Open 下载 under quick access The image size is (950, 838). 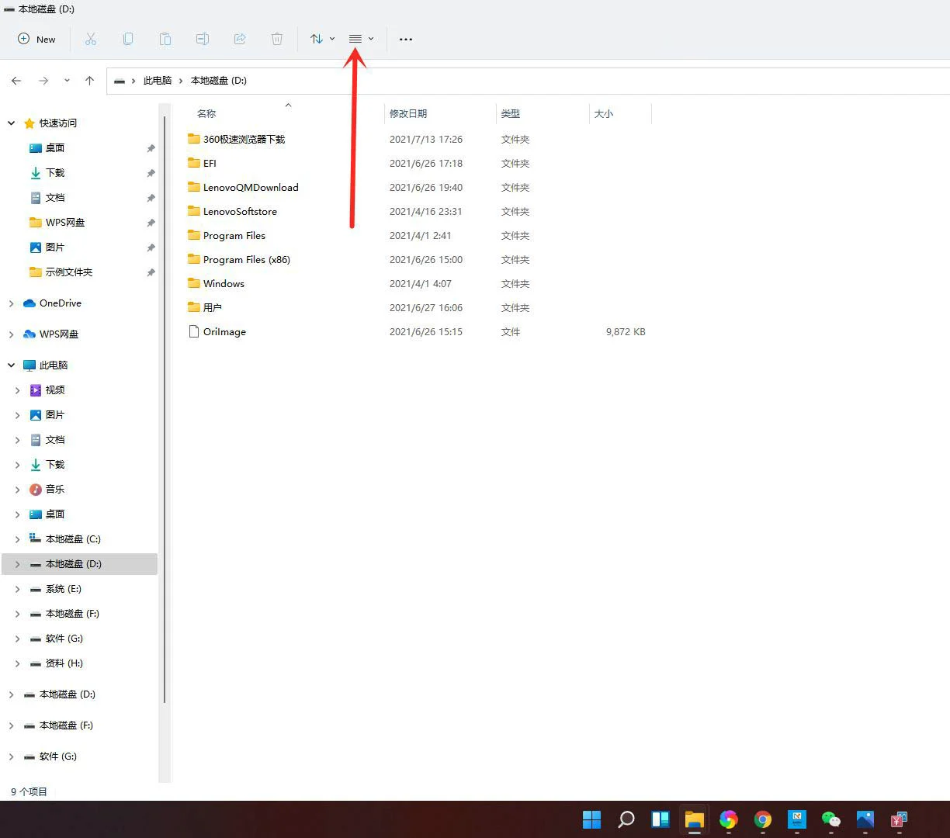(47, 173)
